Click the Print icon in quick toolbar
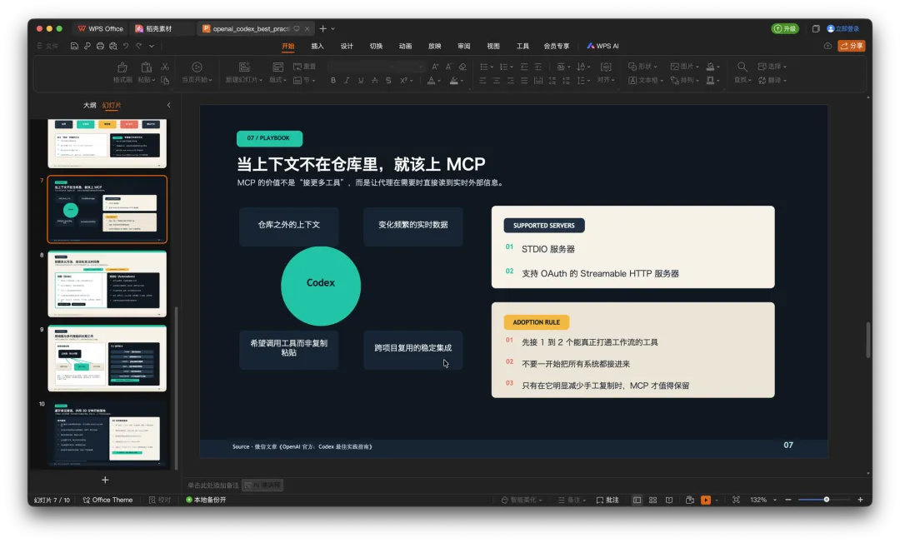 pos(101,46)
